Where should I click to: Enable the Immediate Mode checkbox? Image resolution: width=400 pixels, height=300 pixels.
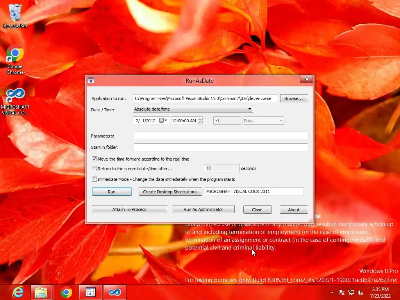(x=94, y=179)
